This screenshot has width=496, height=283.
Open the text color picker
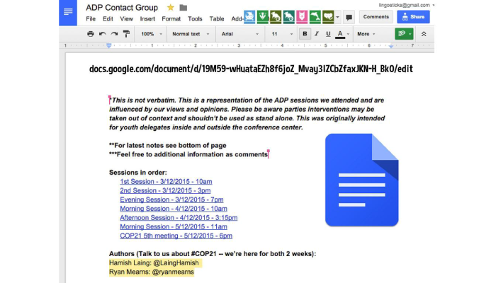tap(339, 34)
